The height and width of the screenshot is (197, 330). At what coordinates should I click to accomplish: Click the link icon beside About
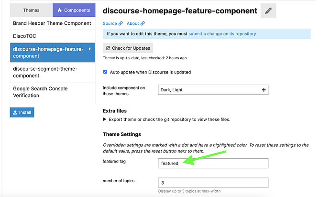pyautogui.click(x=143, y=23)
